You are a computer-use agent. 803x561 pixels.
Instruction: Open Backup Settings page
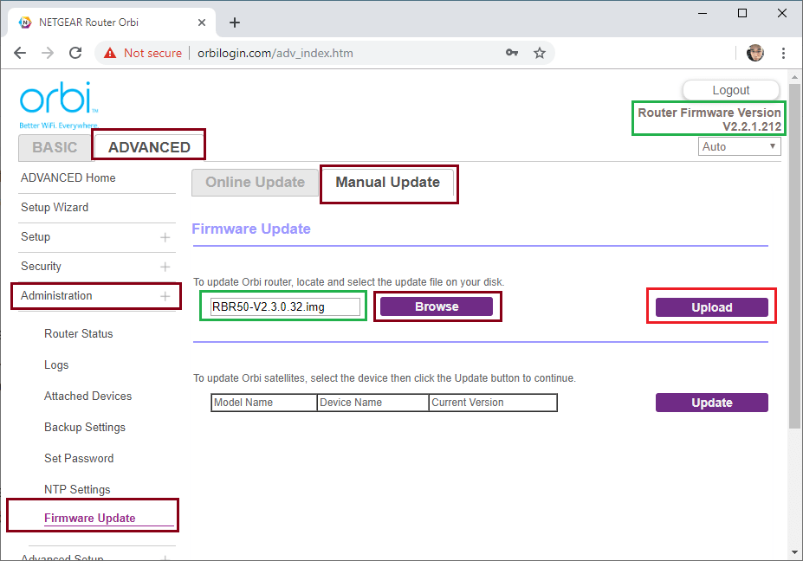click(x=85, y=428)
